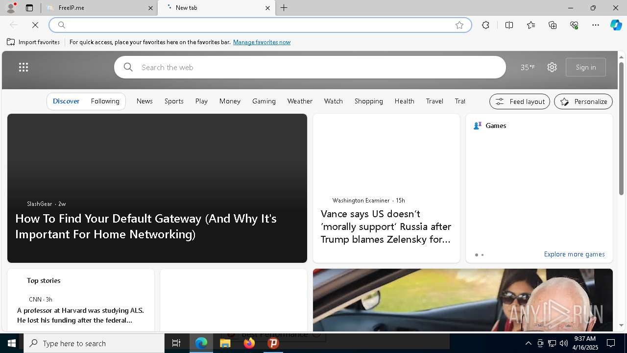Close the New tab tab

267,8
